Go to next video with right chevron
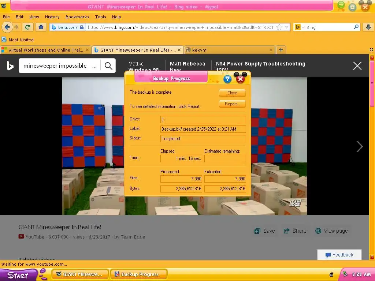This screenshot has height=281, width=375. click(360, 146)
